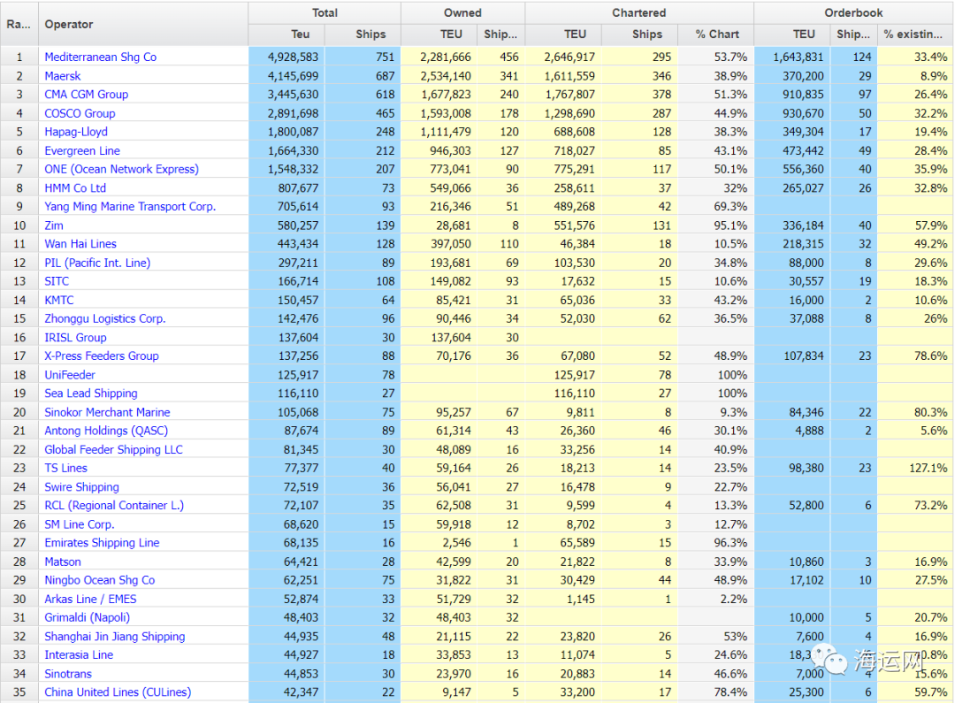
Task: Open the KMTC operator link
Action: pyautogui.click(x=58, y=301)
